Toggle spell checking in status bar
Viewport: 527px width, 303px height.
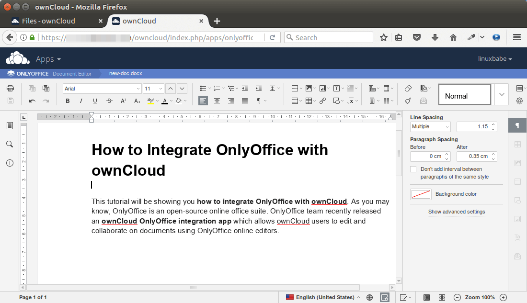pos(384,297)
